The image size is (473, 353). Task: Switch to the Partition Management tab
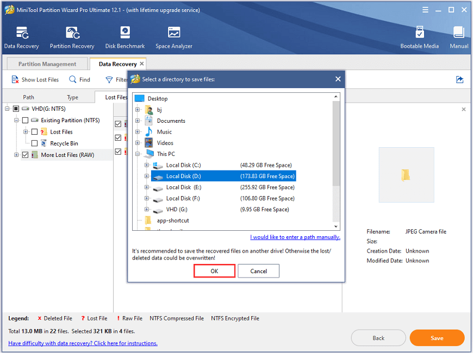point(47,64)
